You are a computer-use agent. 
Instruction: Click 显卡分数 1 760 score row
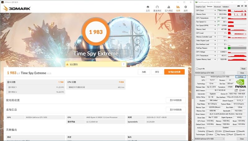tap(35, 82)
